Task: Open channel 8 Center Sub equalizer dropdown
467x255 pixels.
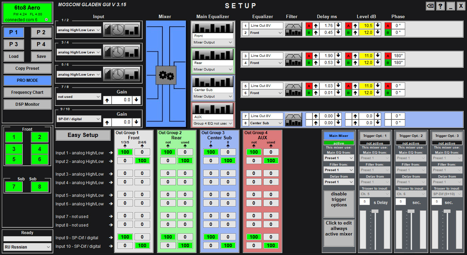Action: [x=266, y=123]
